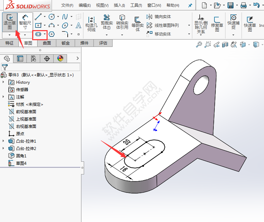Open dropdown beside Move Entities

(x=189, y=34)
